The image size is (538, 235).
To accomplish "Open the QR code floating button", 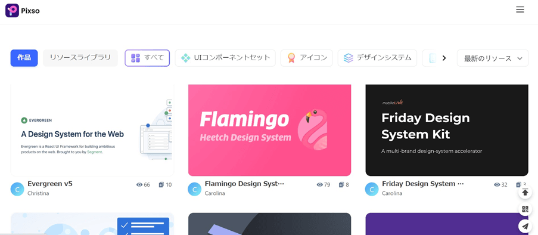I will 525,209.
